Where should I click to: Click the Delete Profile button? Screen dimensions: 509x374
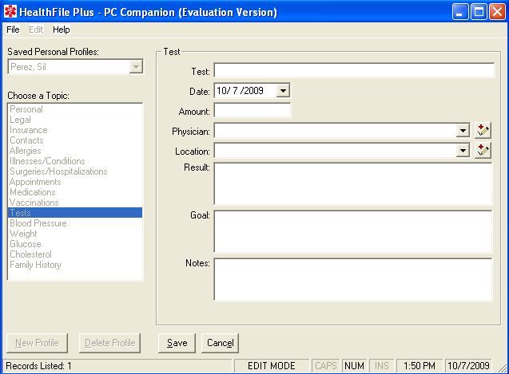coord(109,343)
